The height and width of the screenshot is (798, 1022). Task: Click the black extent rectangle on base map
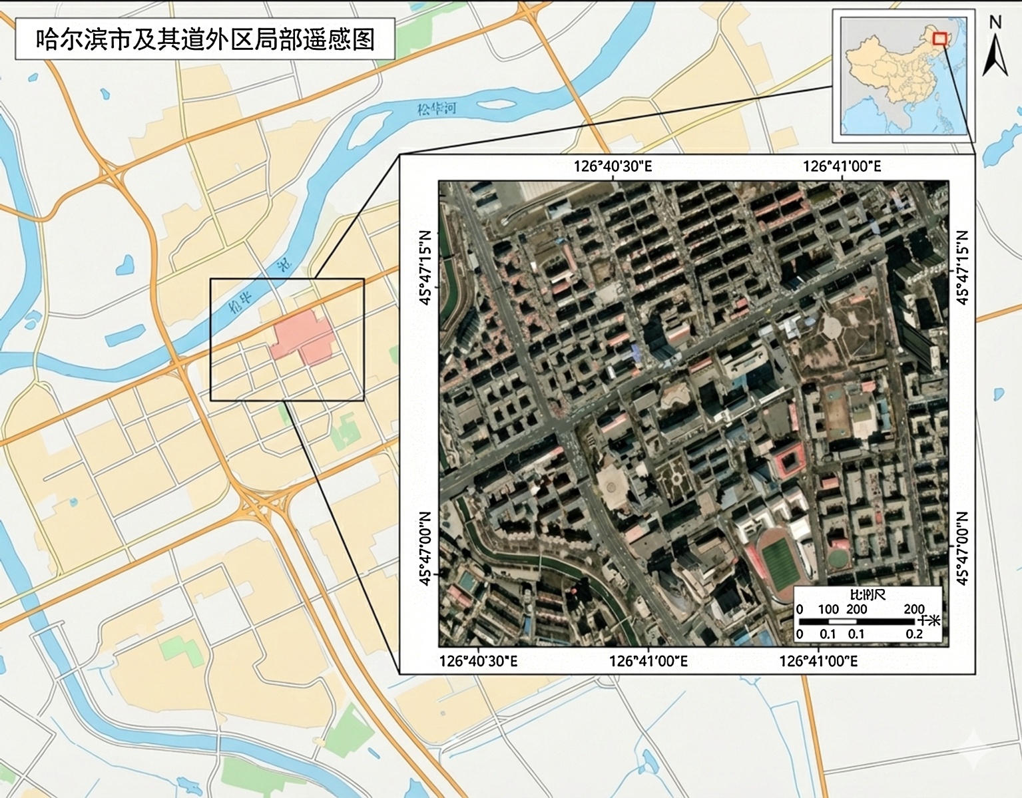pos(287,339)
